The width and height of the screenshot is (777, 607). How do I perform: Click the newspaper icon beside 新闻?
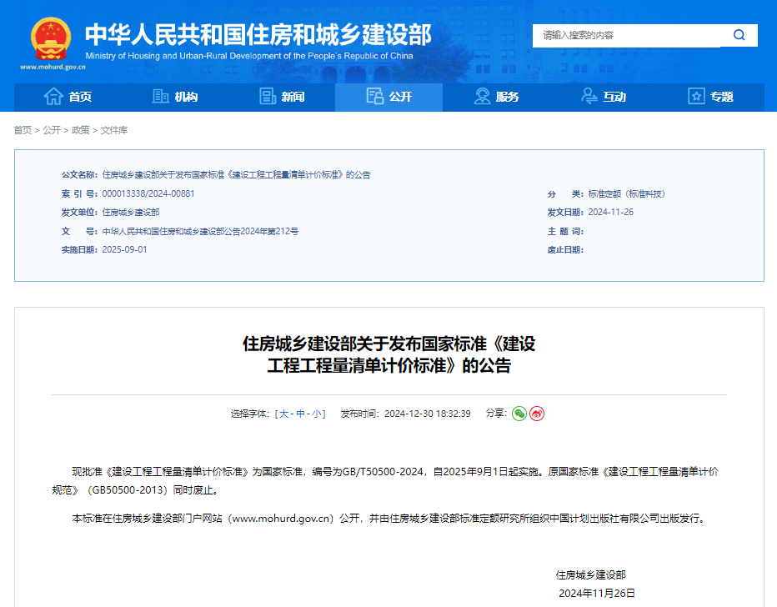pos(268,97)
